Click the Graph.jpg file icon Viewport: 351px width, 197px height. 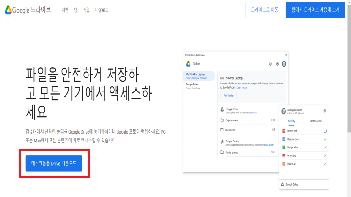[x=284, y=155]
